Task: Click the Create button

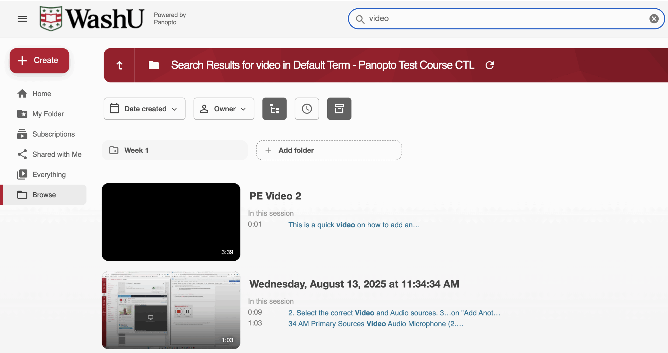Action: [39, 60]
